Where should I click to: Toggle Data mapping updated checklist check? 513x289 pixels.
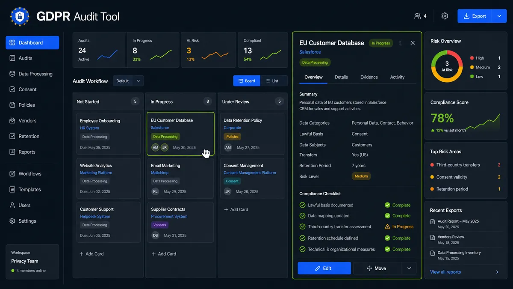click(303, 216)
